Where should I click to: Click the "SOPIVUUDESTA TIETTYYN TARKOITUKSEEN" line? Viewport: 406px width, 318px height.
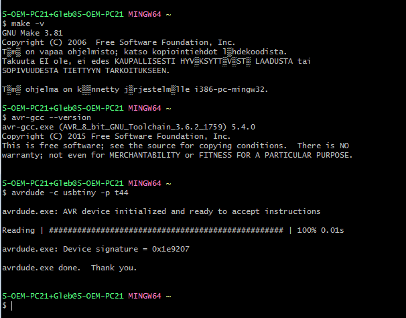[x=86, y=70]
